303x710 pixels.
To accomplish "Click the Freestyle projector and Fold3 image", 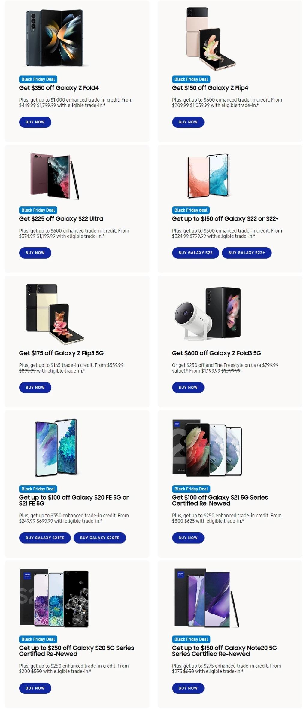I will [x=208, y=313].
